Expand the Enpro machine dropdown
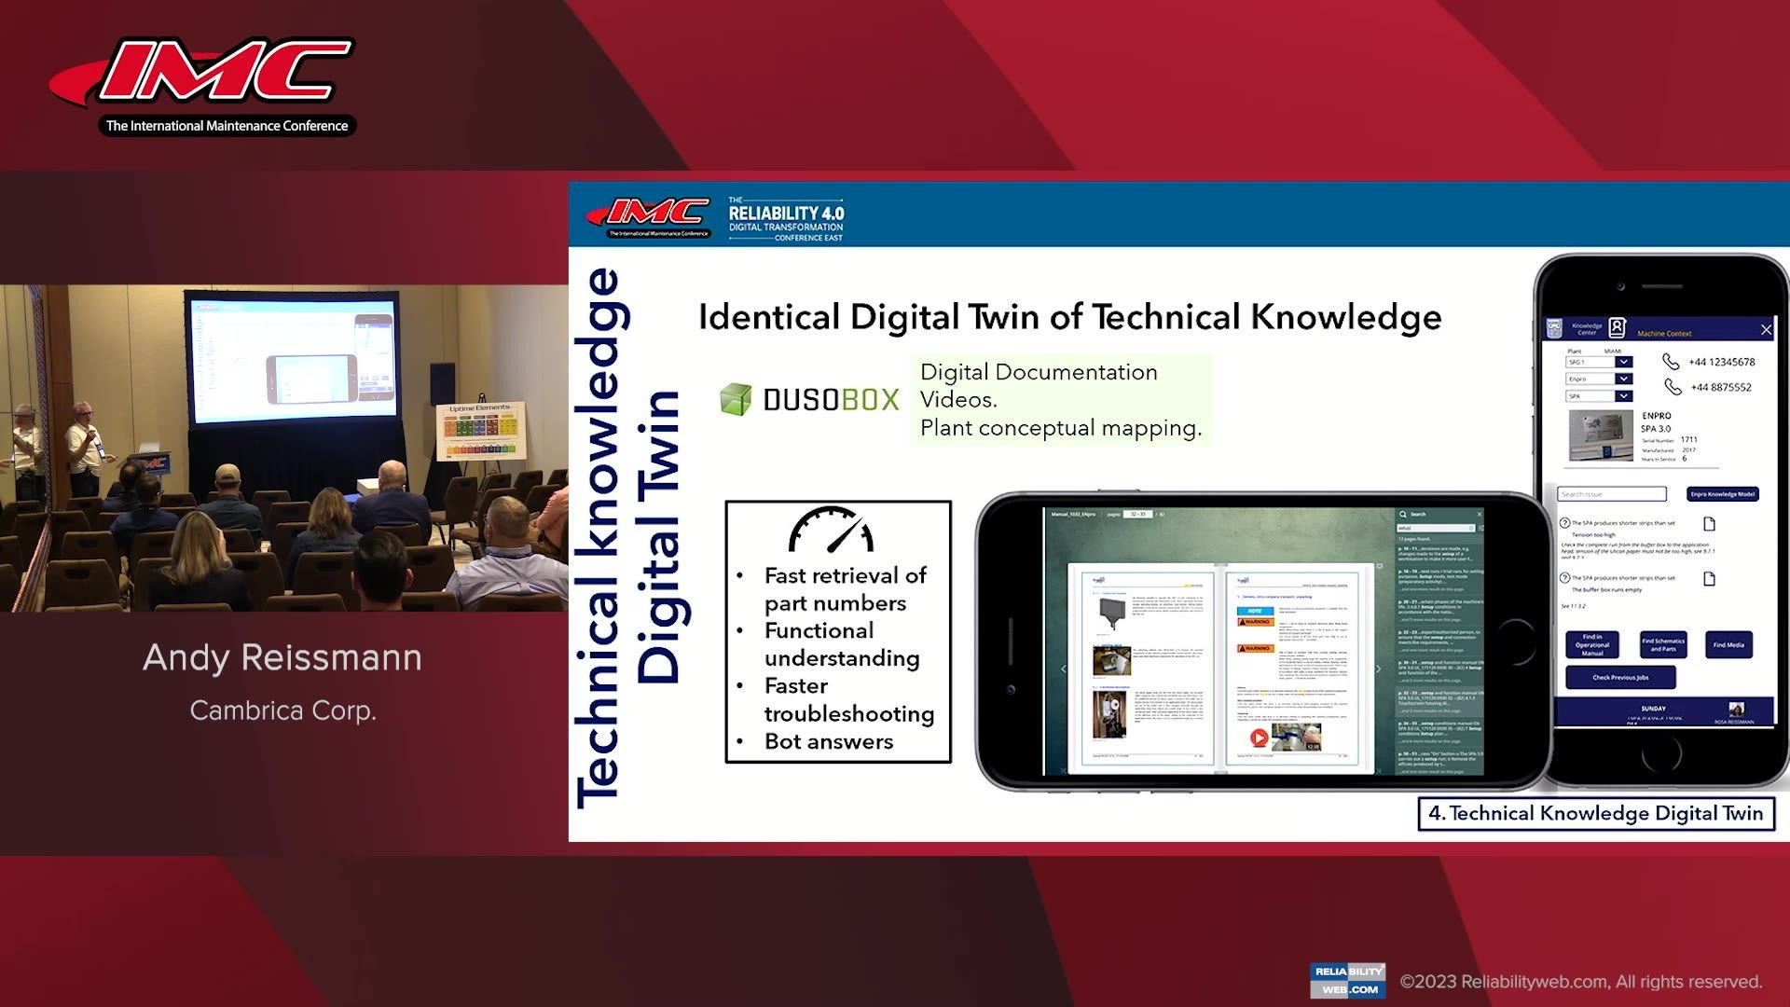 pos(1623,379)
